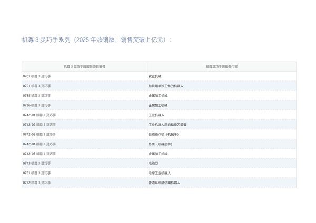Click the column header "机尊灵巧手牌服务内容"

(x=221, y=67)
